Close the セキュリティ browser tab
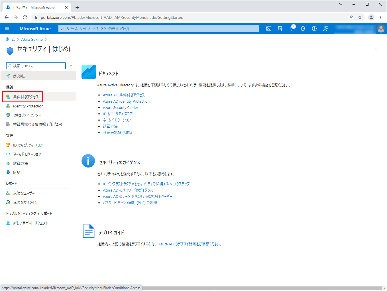This screenshot has height=291, width=387. (x=66, y=8)
